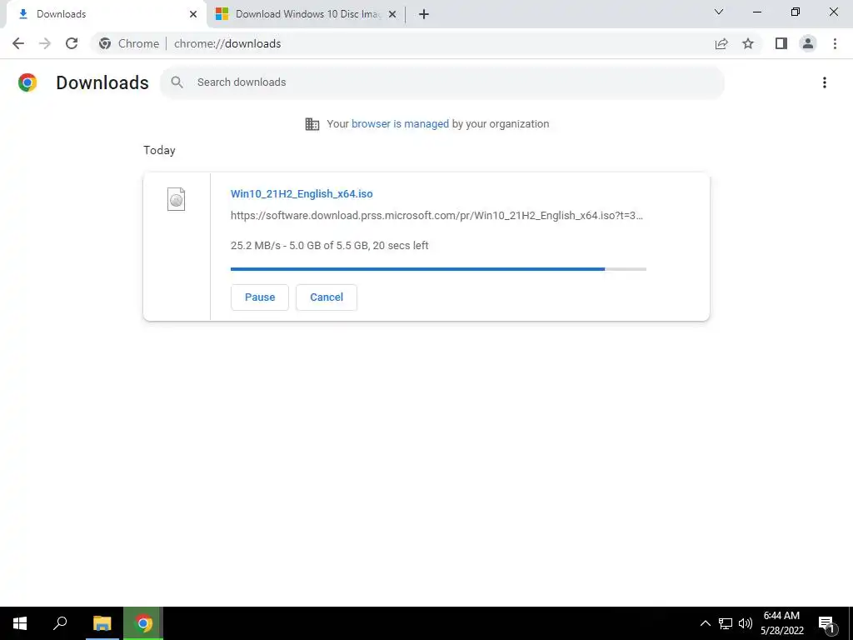The height and width of the screenshot is (640, 853).
Task: Click the search magnifier icon in downloads search
Action: coord(177,82)
